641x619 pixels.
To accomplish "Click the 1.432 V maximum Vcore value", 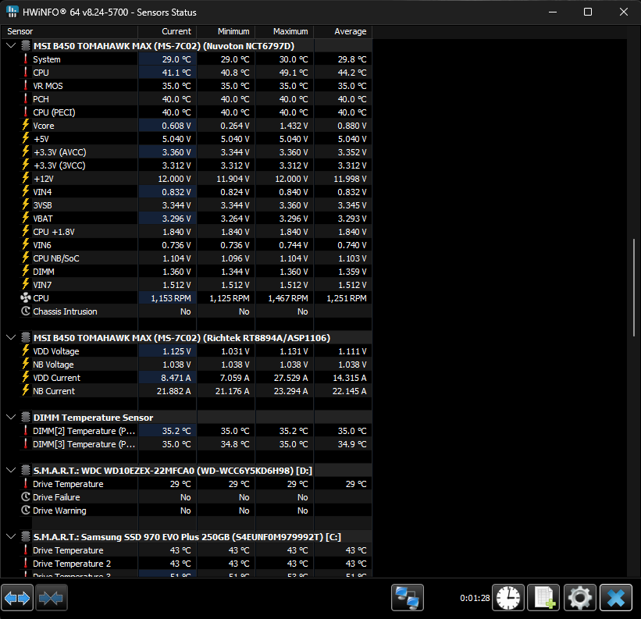I will coord(294,126).
